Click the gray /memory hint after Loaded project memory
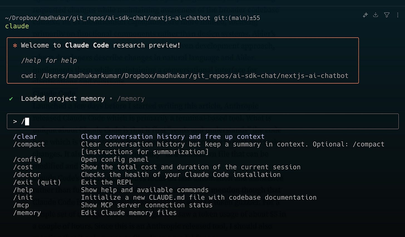 (131, 99)
